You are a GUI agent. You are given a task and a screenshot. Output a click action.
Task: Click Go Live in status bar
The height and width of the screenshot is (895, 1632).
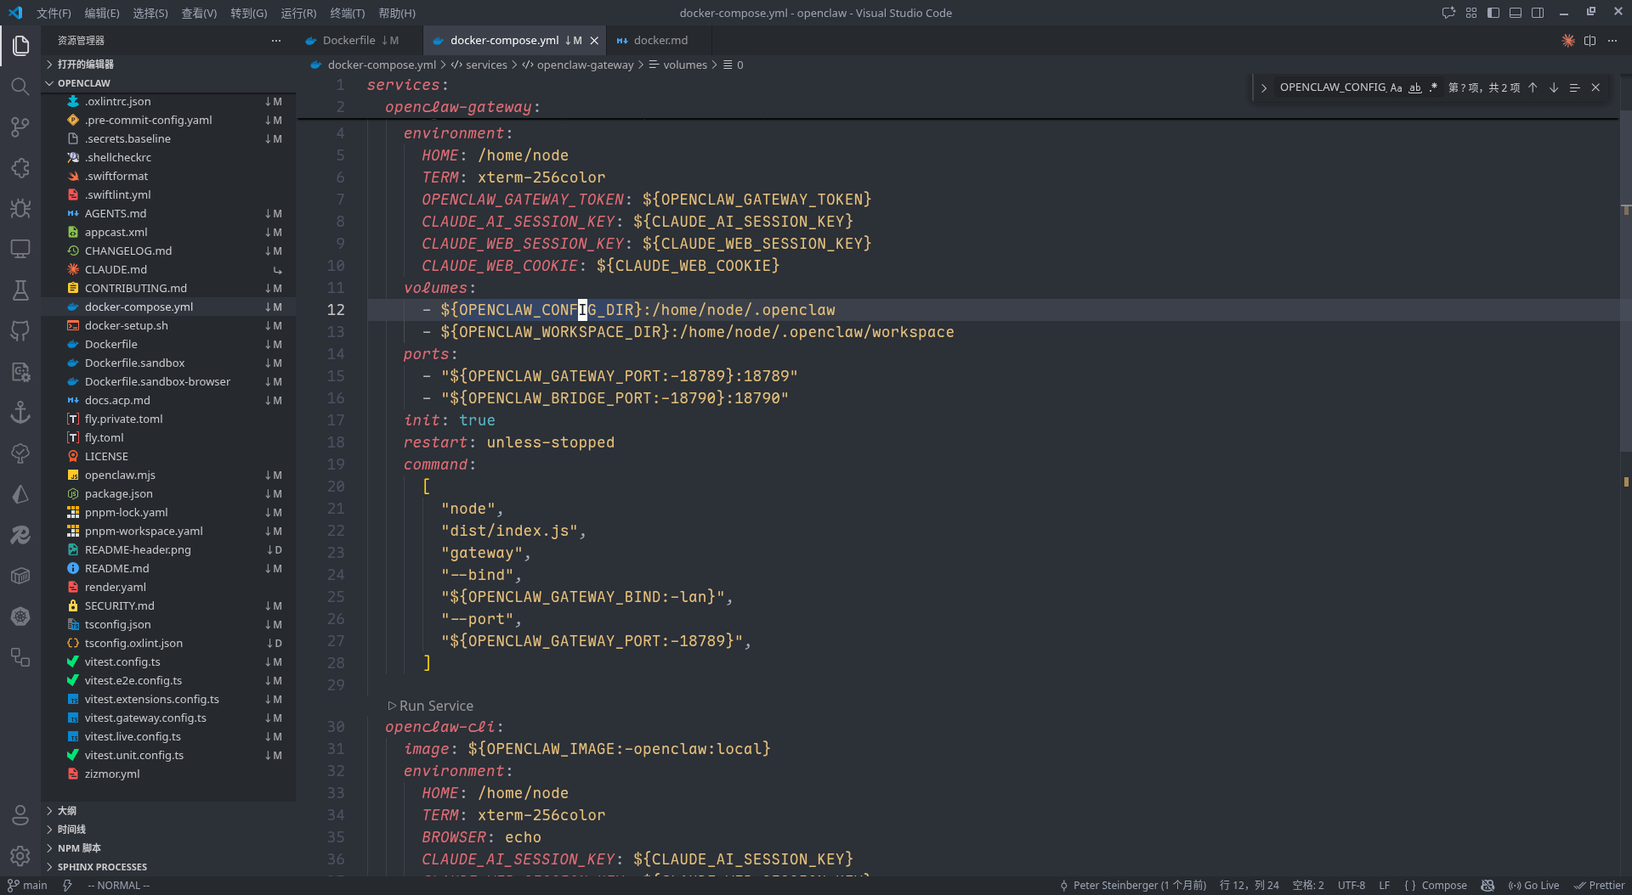1533,885
